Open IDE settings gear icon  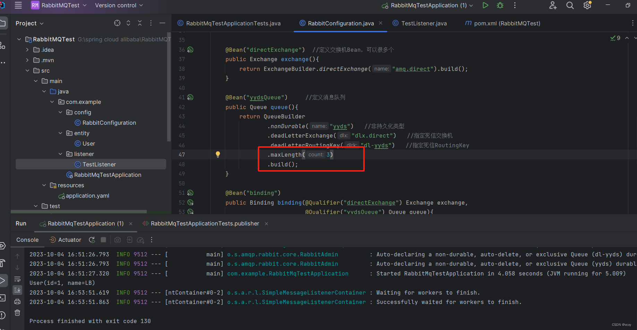point(587,5)
